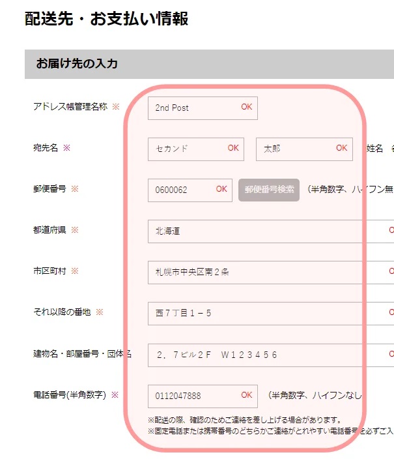Click the 市区町村 label
The height and width of the screenshot is (474, 394).
pos(49,271)
